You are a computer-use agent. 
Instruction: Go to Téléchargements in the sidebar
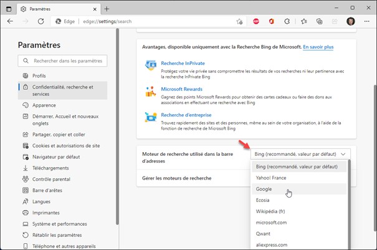point(51,168)
